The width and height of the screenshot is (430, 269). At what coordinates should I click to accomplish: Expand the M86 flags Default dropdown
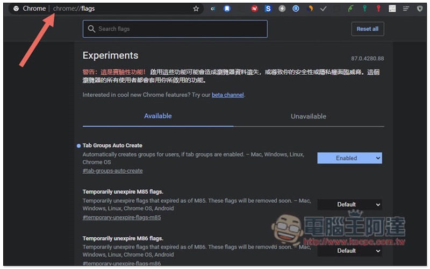(x=349, y=251)
